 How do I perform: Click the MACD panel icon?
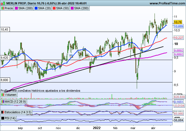(x=3, y=102)
